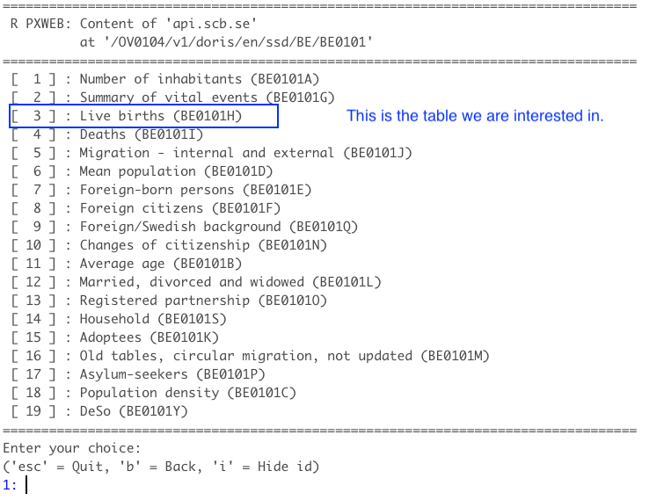Choose the highlighted Live births table
This screenshot has height=500, width=664.
tap(160, 116)
